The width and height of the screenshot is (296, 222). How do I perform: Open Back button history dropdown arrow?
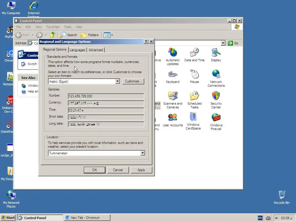[33, 35]
